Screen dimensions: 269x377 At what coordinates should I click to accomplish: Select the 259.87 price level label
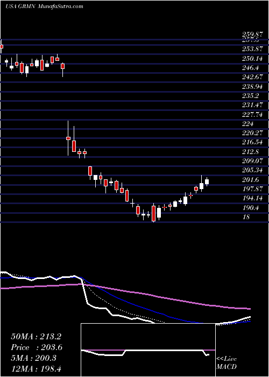pos(252,36)
